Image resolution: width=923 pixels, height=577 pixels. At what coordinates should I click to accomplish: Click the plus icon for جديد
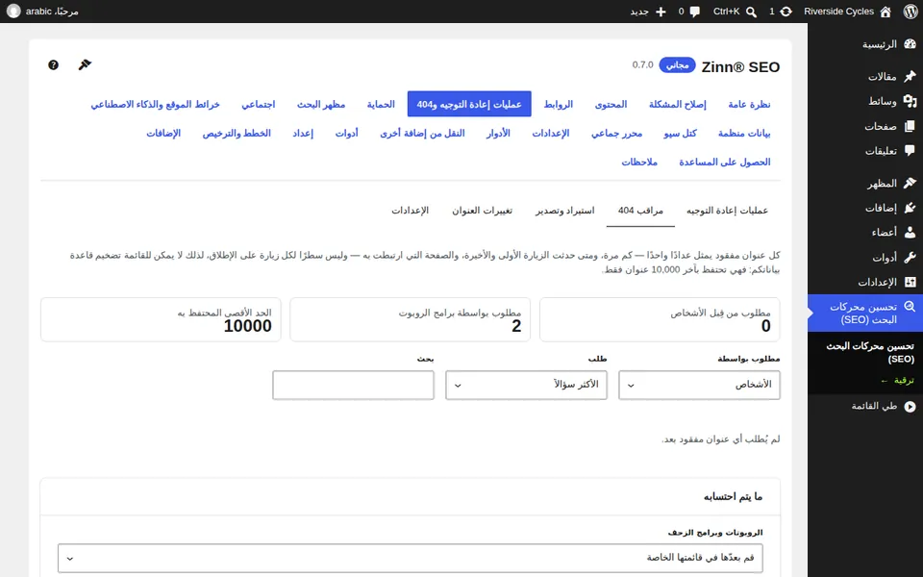661,12
